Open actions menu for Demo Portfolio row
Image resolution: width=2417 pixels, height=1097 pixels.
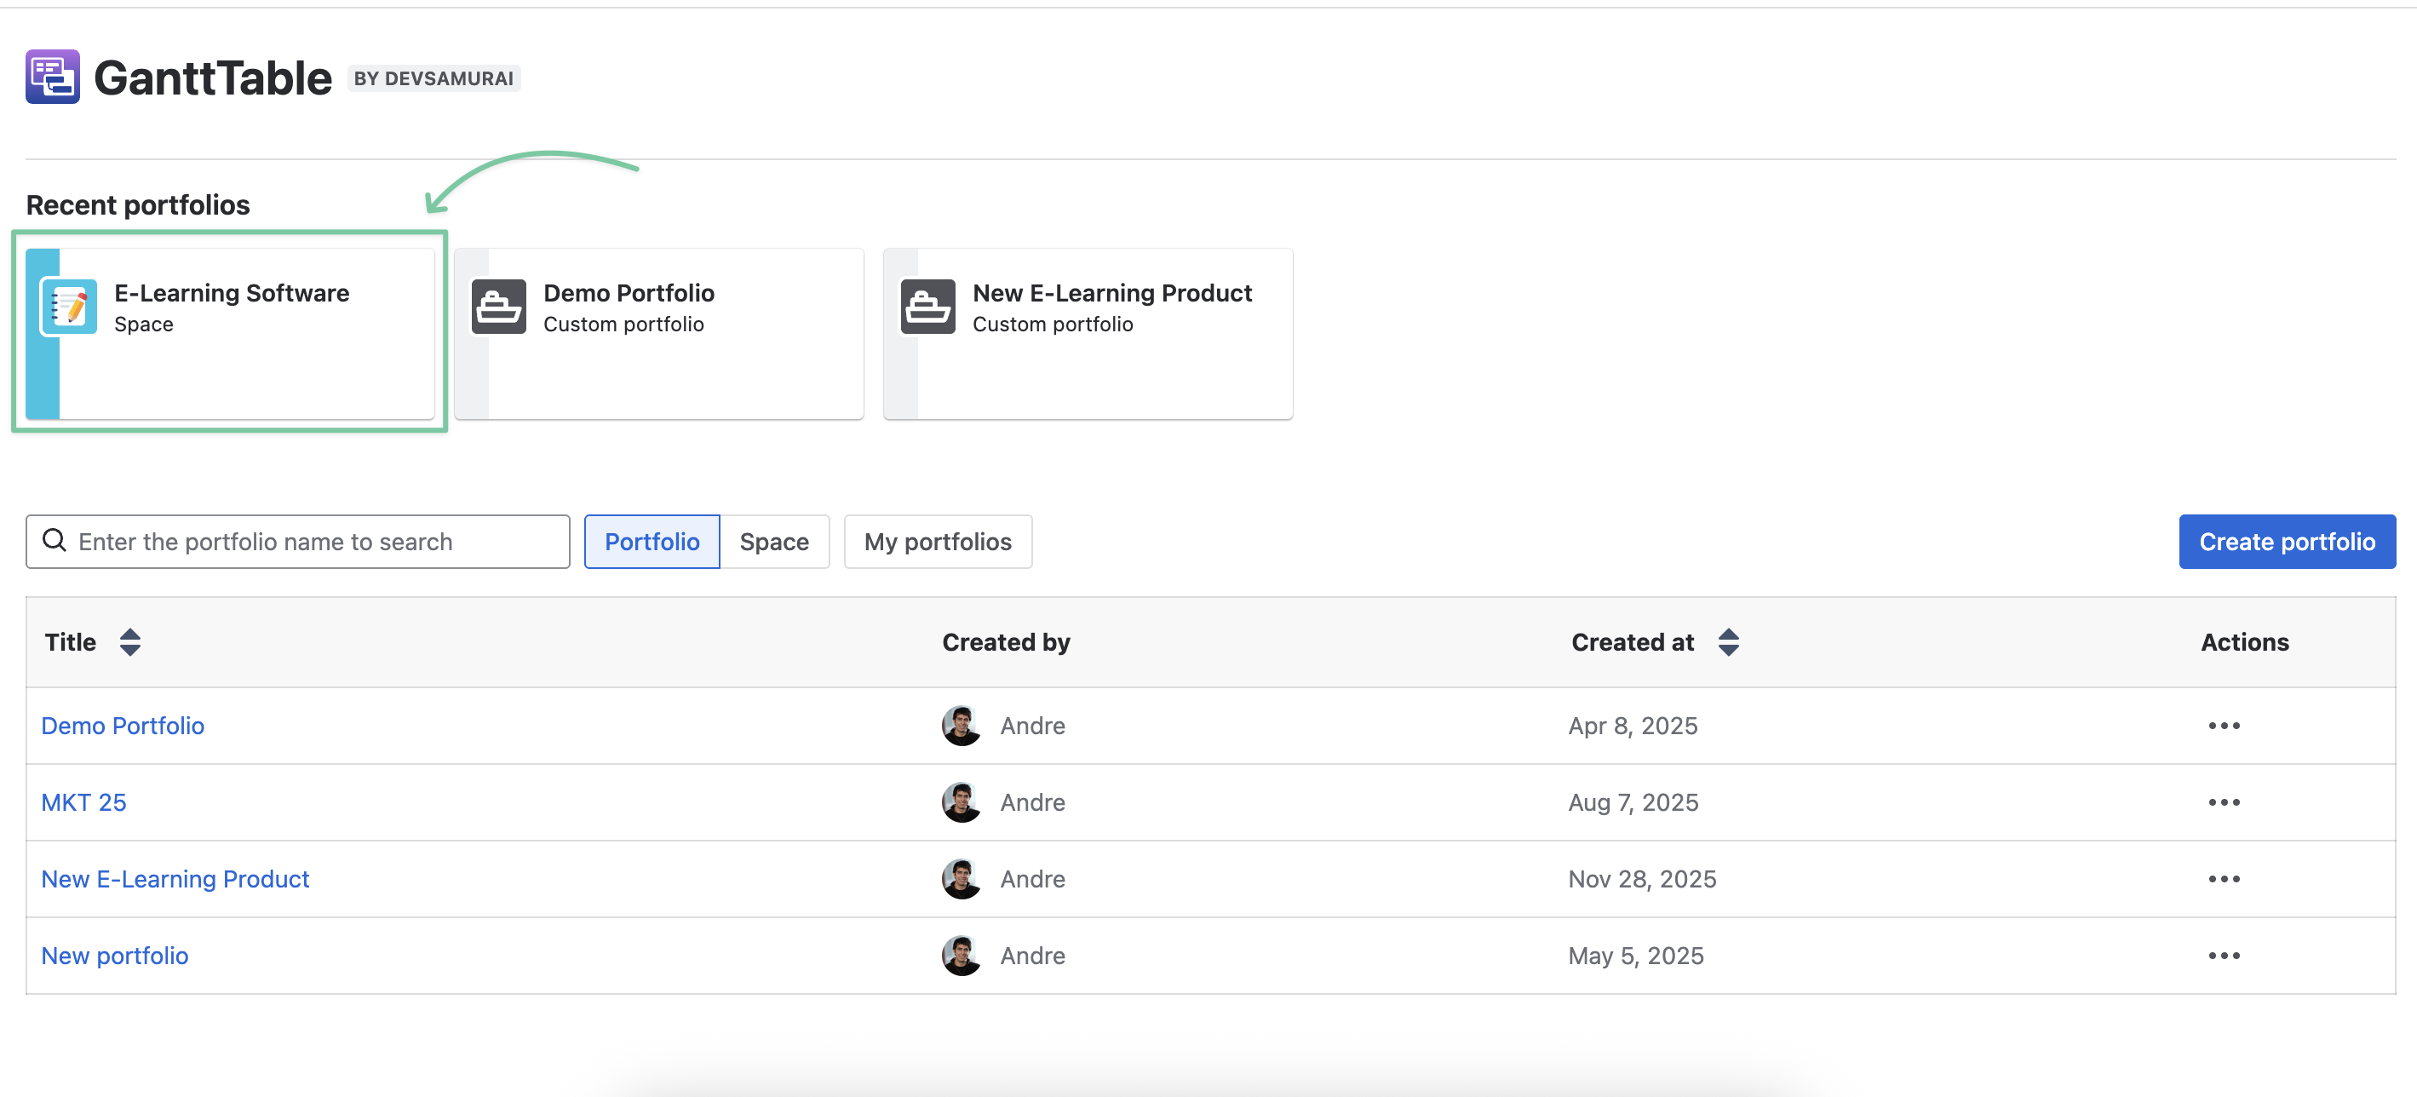coord(2224,727)
